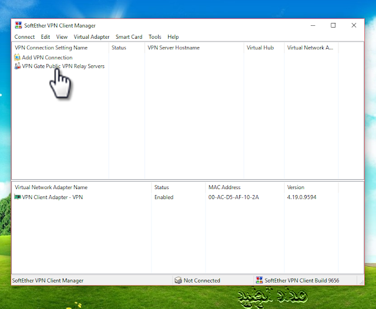Open the Connect menu
376x309 pixels.
pos(25,37)
